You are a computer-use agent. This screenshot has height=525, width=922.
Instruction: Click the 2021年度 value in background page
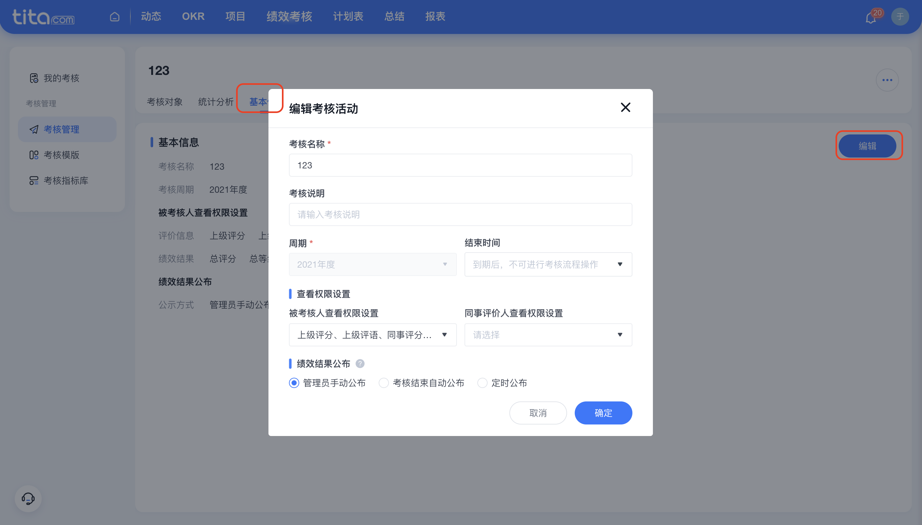[228, 190]
